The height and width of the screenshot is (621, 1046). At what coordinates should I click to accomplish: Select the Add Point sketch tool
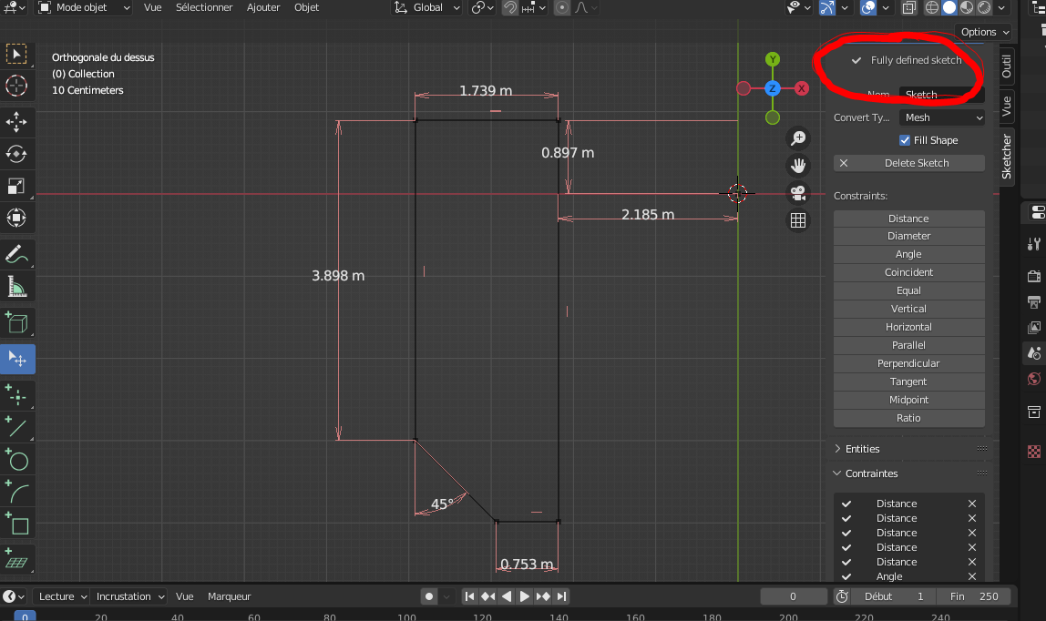[16, 395]
